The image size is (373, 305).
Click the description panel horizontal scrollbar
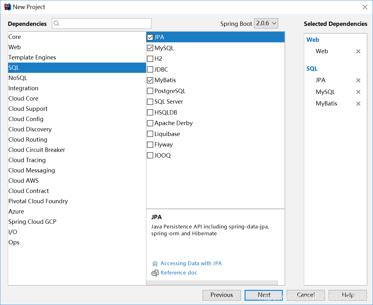coord(212,283)
